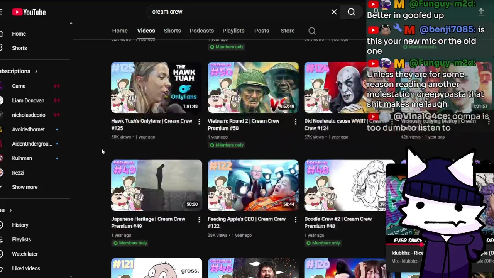Click live indicator next to nicholasdeorio
Viewport: 494px width, 278px height.
point(57,115)
